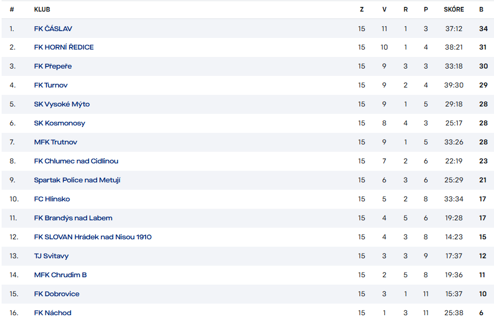This screenshot has width=494, height=321.
Task: Click the SK Kosmonosy club name
Action: click(x=60, y=123)
